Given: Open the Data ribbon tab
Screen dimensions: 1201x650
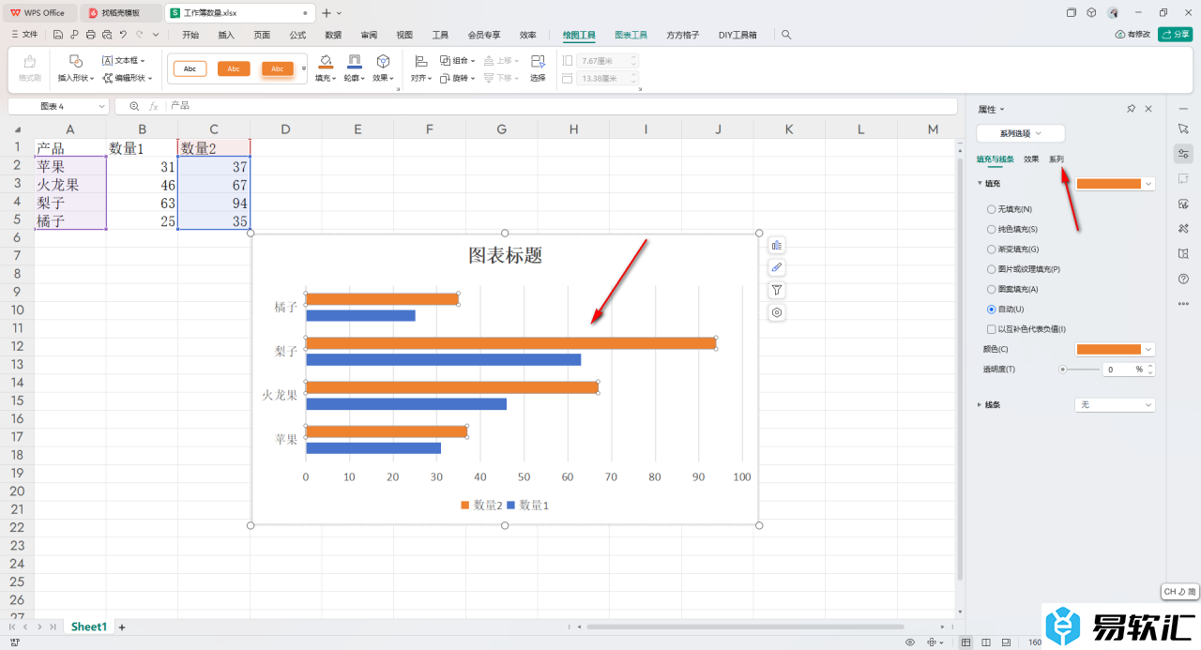Looking at the screenshot, I should 333,35.
